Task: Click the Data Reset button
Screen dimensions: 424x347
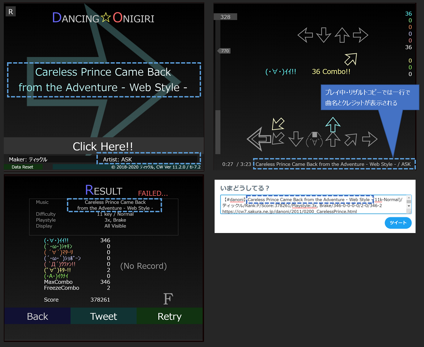Action: (22, 167)
